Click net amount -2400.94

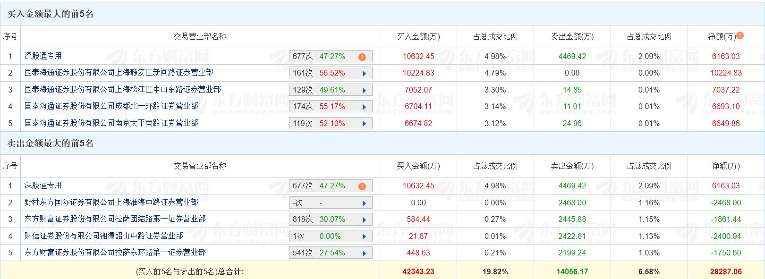(726, 236)
